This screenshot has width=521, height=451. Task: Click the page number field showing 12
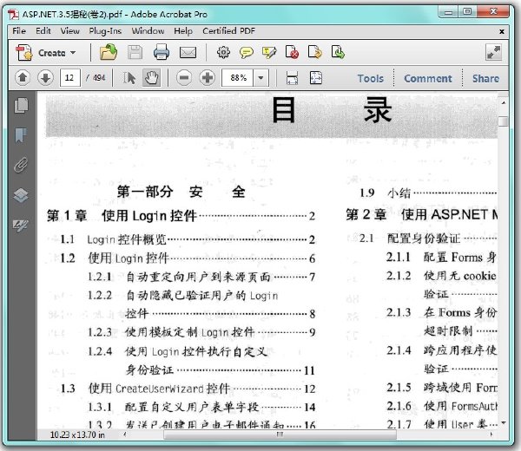[69, 78]
